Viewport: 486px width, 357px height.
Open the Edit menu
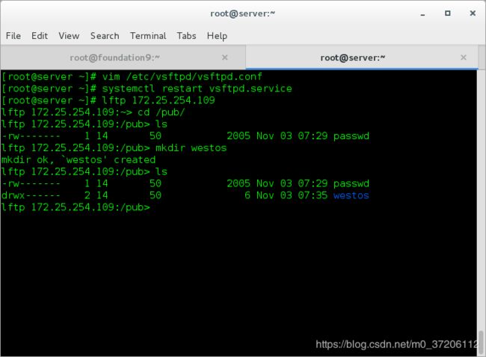click(x=40, y=36)
